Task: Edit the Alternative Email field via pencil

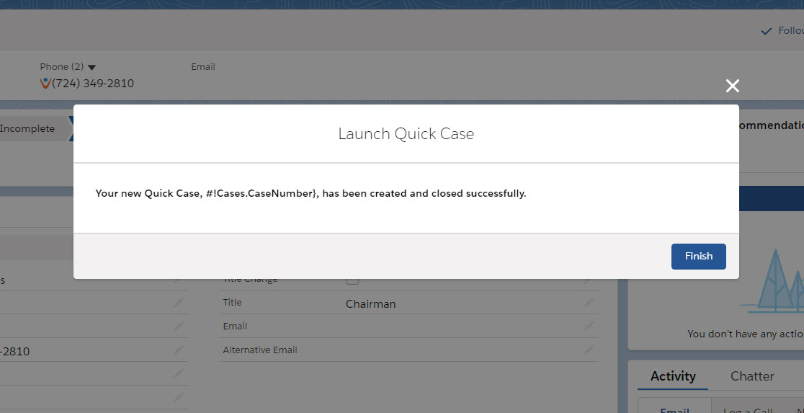Action: point(589,350)
